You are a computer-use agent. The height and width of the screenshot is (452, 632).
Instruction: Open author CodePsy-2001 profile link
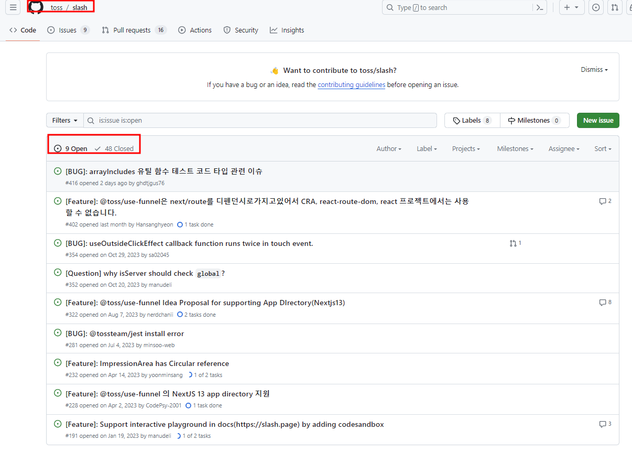pos(164,405)
